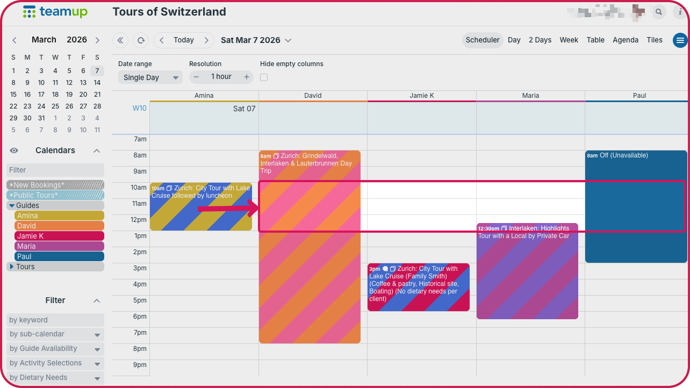The height and width of the screenshot is (388, 690).
Task: Go to next day using right arrow
Action: [206, 40]
